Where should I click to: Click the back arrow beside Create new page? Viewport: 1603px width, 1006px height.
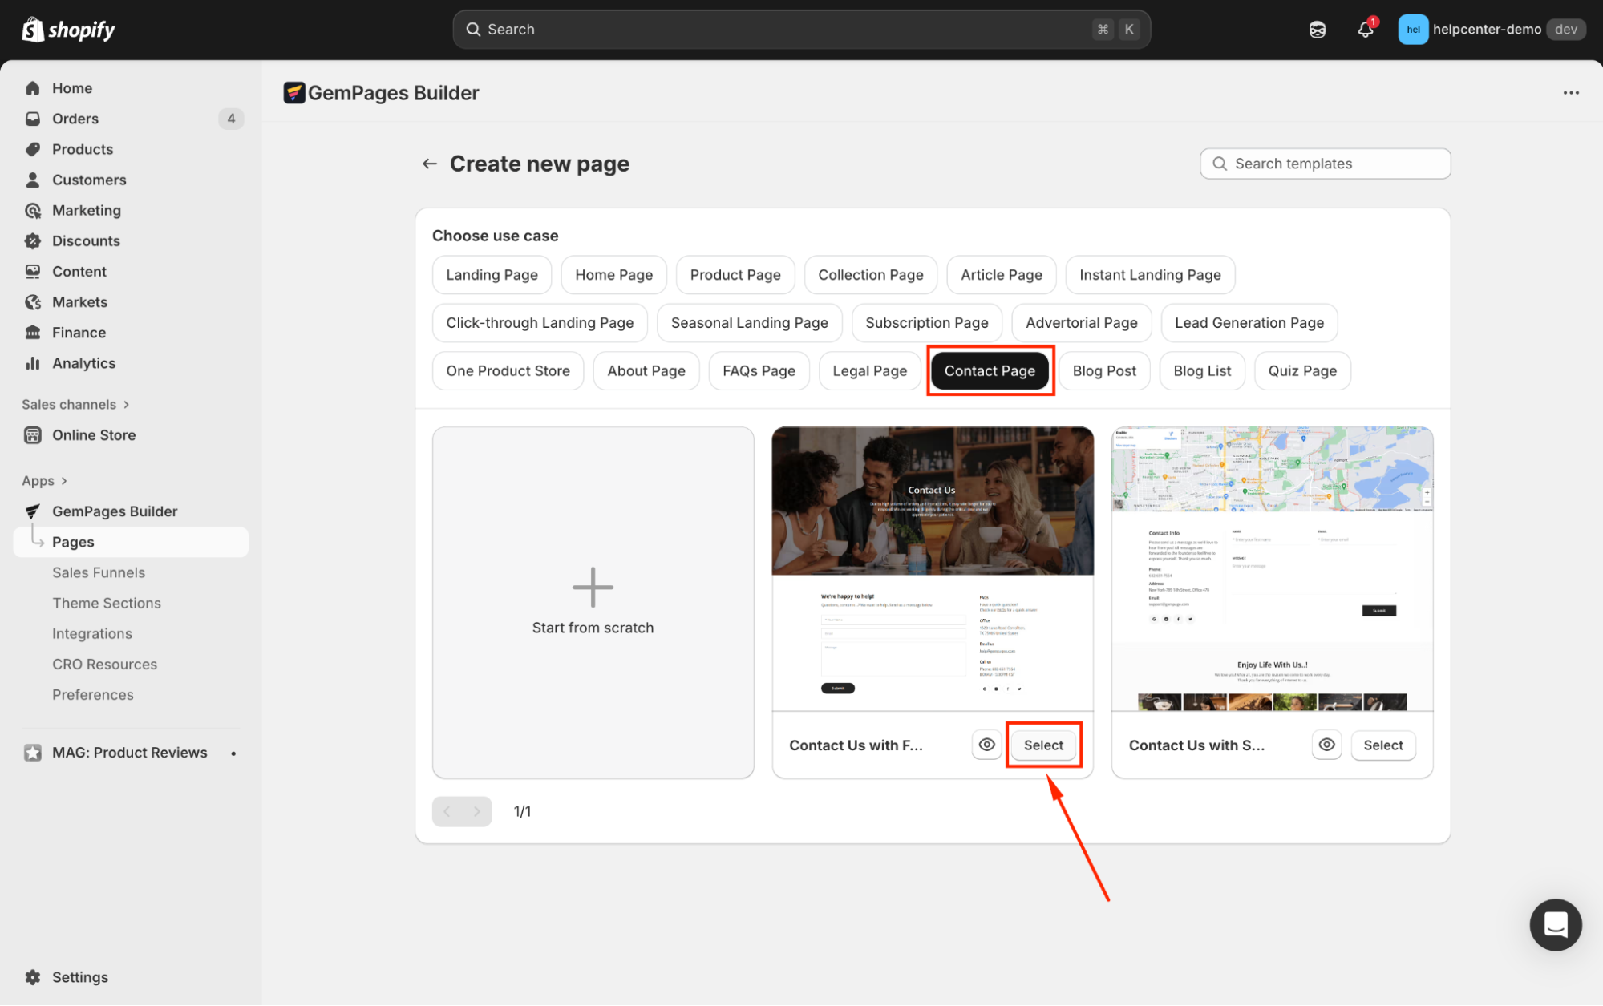click(430, 164)
